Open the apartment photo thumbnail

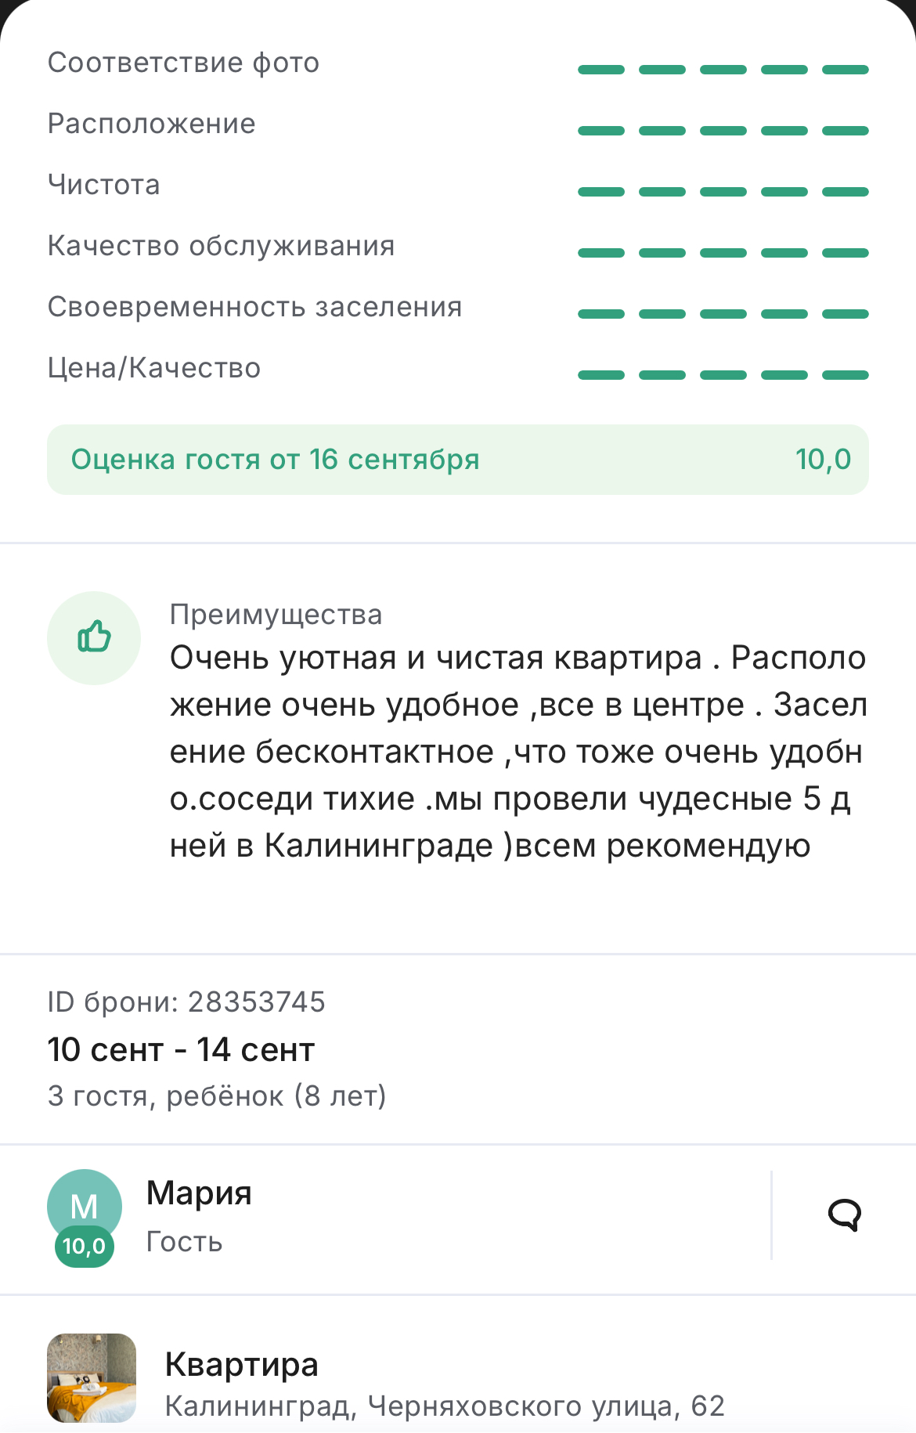(92, 1377)
